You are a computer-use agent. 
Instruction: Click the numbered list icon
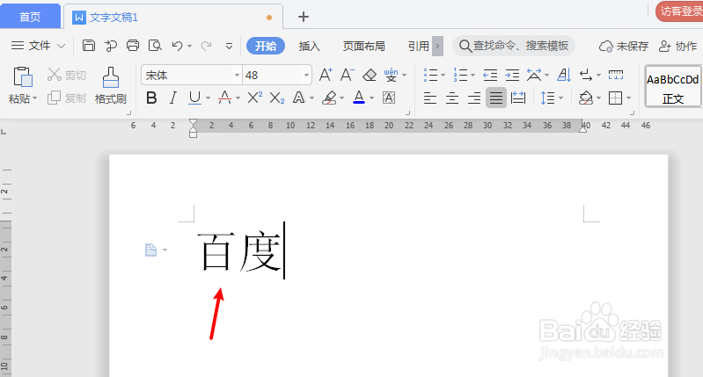coord(460,75)
